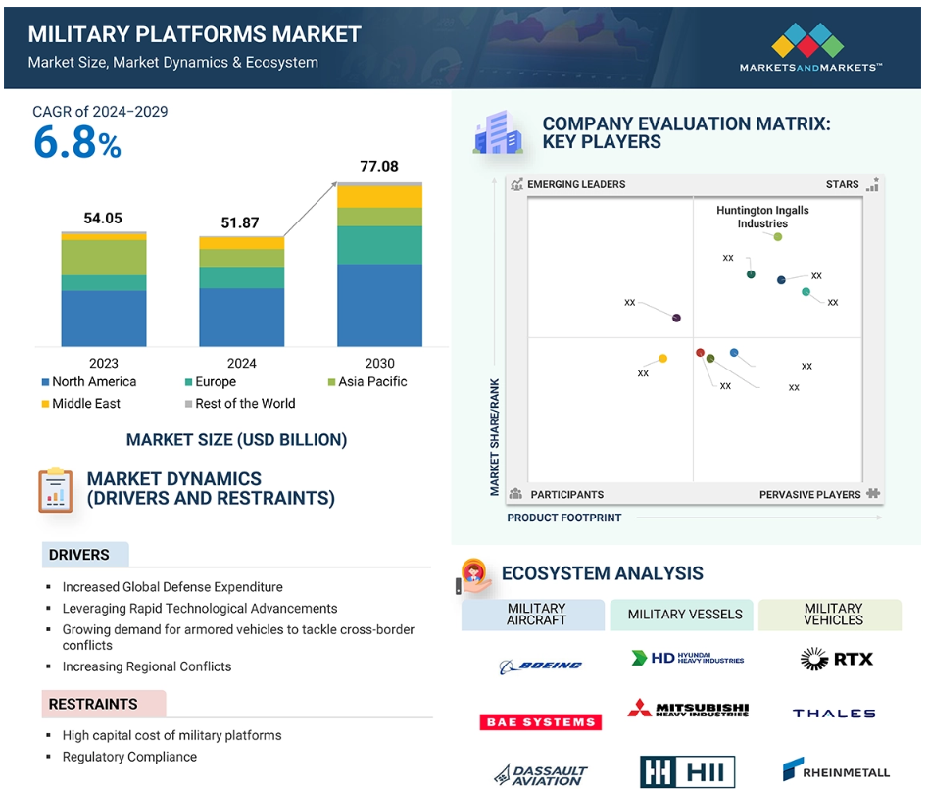Viewport: 928px width, 789px height.
Task: Select the 6.8% CAGR figure
Action: 77,143
